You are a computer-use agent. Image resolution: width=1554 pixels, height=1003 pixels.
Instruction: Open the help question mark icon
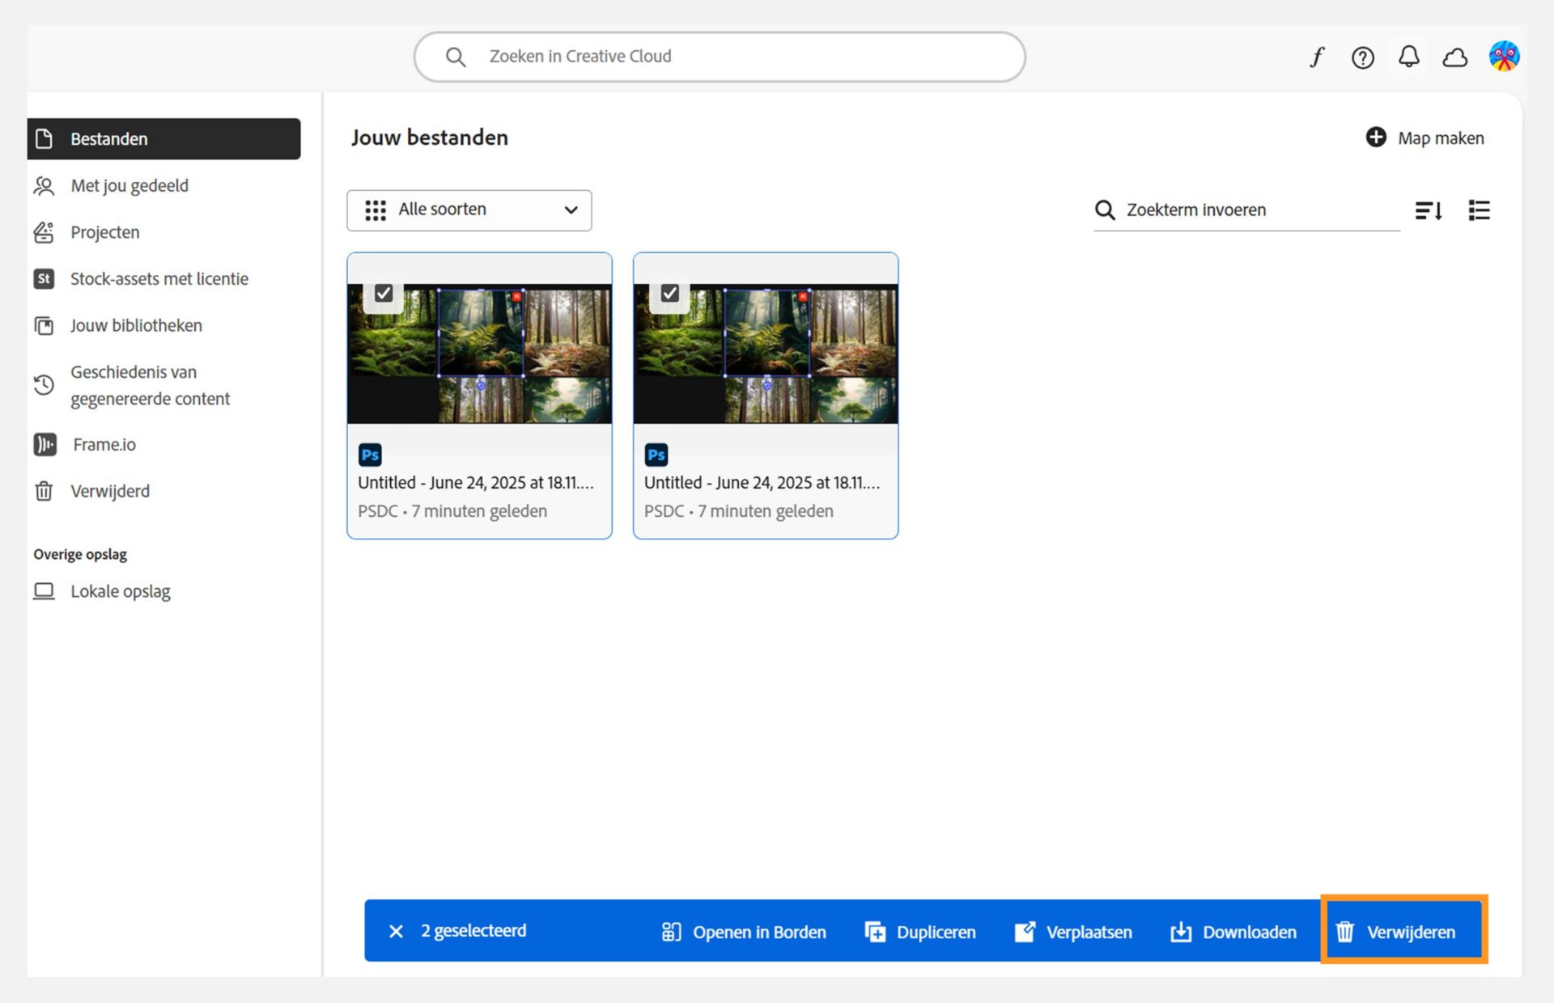[x=1363, y=57]
